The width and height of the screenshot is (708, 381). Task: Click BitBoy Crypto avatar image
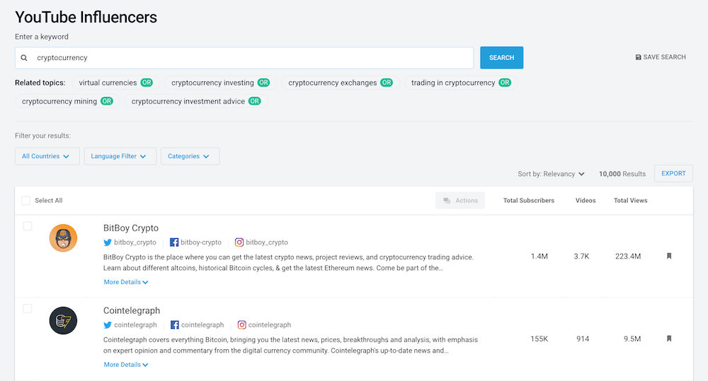coord(63,238)
